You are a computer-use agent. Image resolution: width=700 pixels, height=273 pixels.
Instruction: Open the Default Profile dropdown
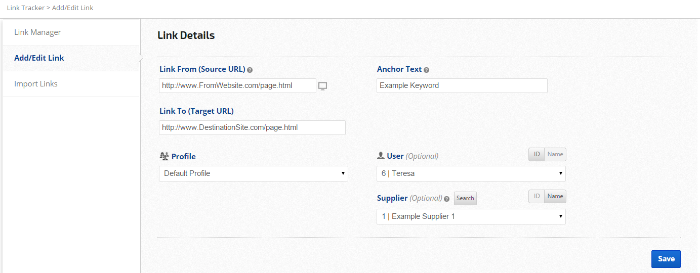(x=253, y=173)
